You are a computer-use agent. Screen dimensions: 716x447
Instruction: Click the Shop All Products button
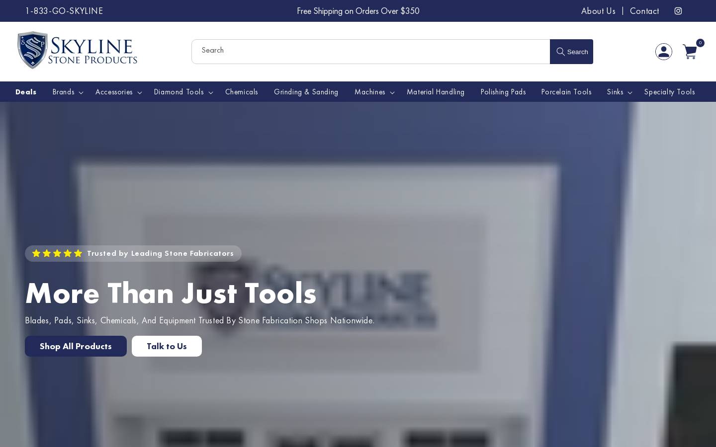click(x=76, y=346)
